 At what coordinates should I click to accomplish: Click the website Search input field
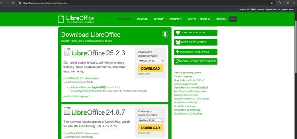point(233,19)
